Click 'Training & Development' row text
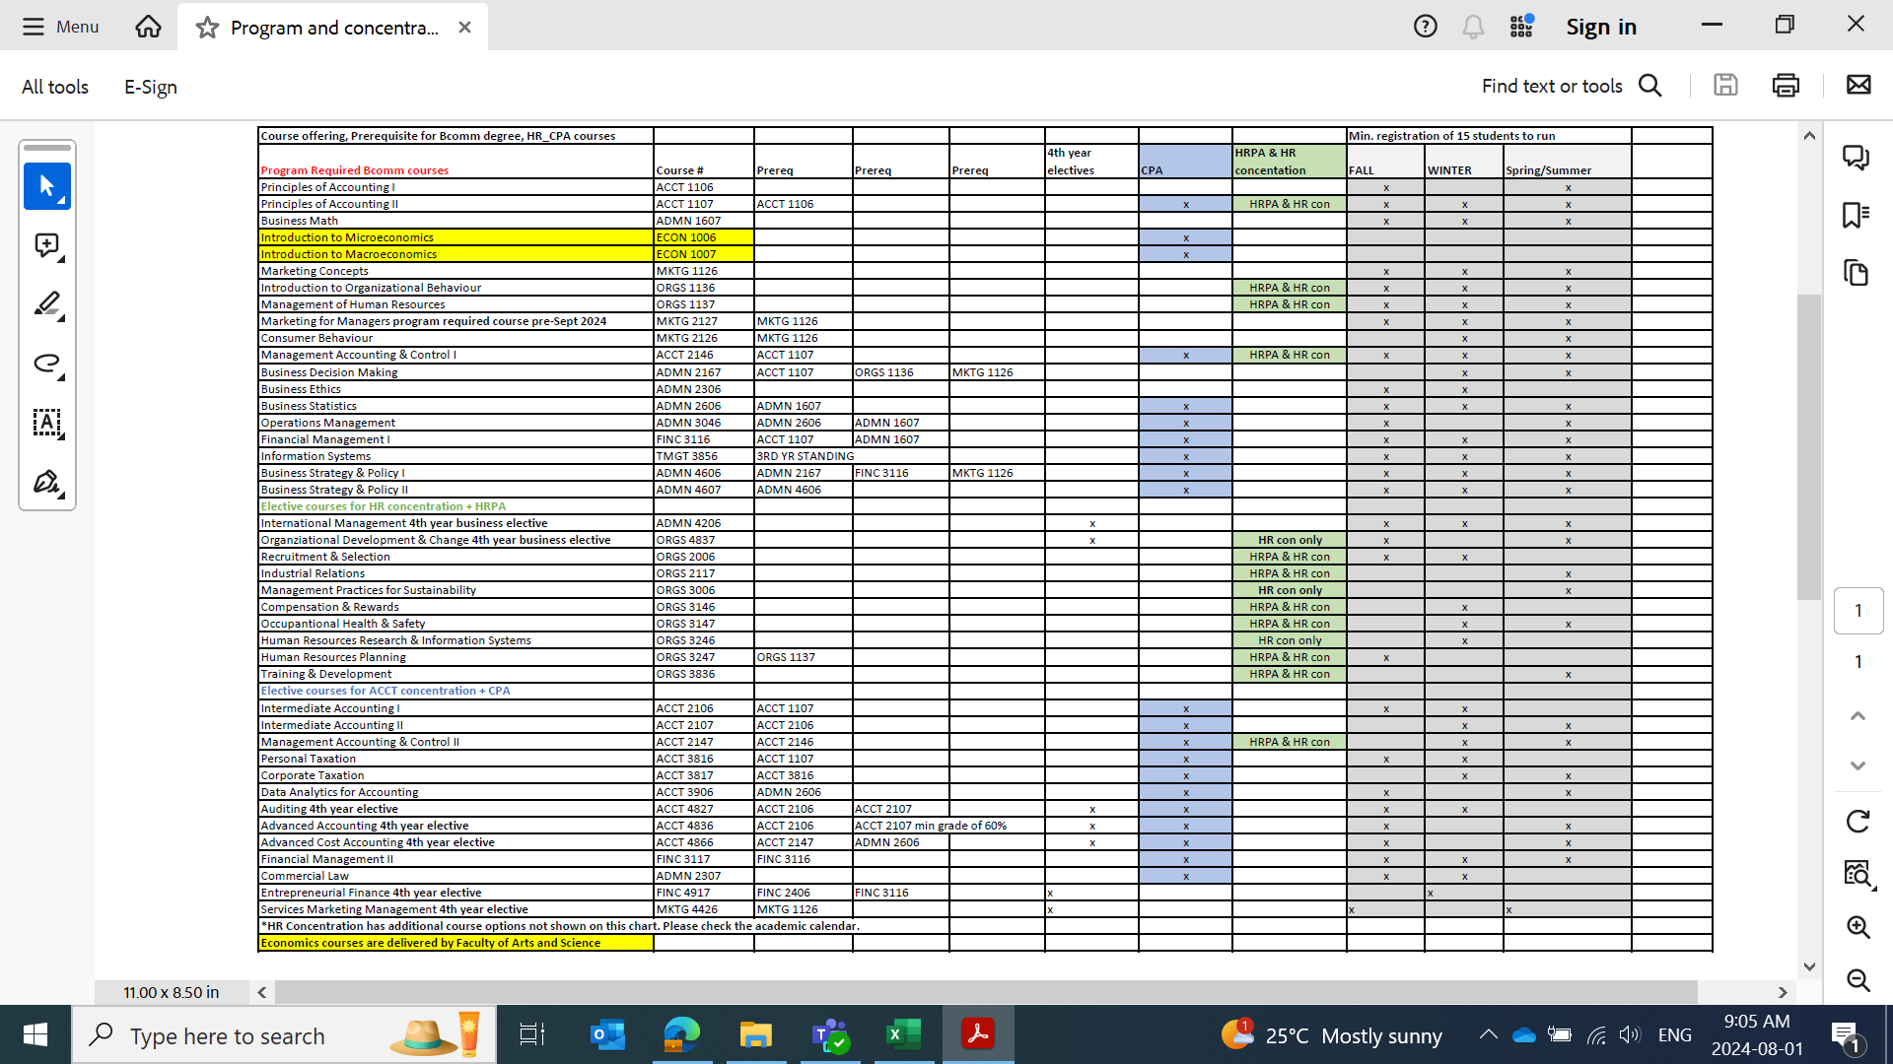This screenshot has height=1064, width=1893. click(x=326, y=674)
